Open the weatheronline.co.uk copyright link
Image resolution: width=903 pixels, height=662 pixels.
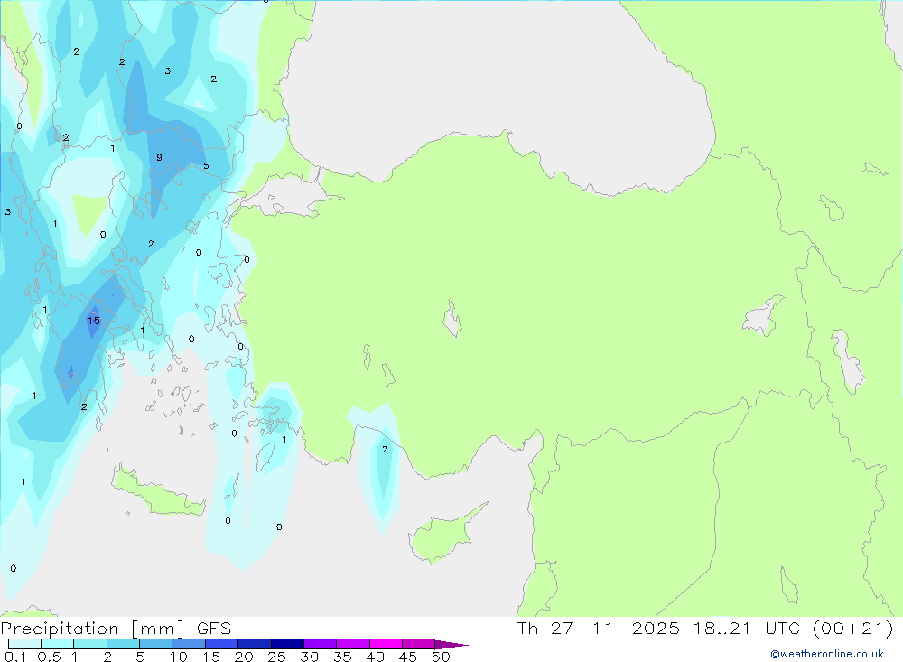(x=827, y=654)
